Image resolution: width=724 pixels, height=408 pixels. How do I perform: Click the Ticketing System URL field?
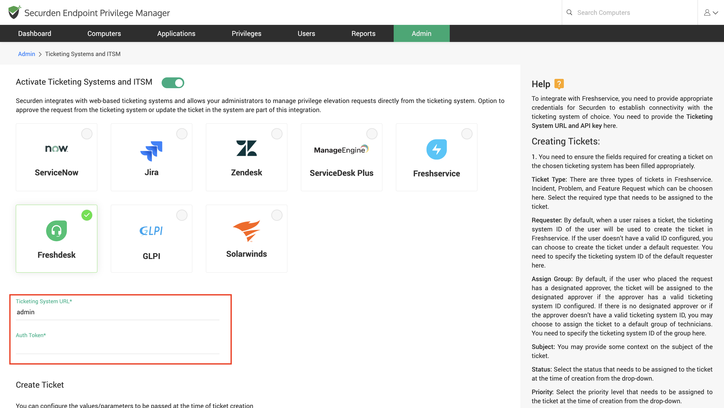tap(117, 312)
